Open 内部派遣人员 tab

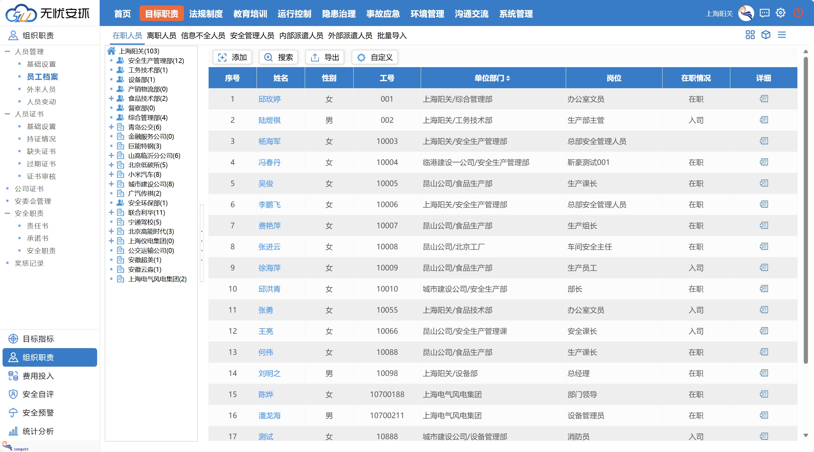[x=301, y=35]
